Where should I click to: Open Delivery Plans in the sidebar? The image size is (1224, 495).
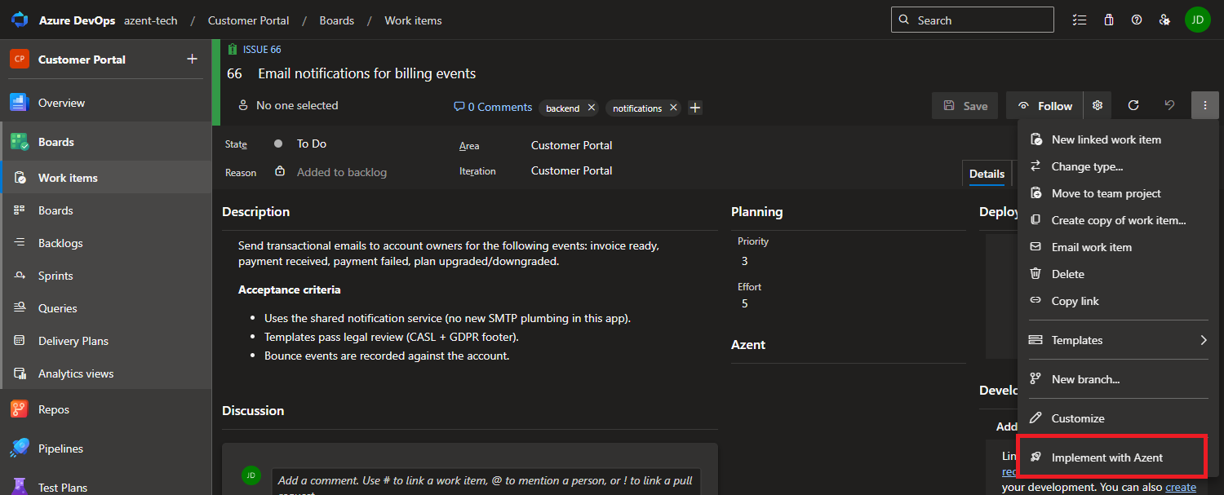coord(105,341)
